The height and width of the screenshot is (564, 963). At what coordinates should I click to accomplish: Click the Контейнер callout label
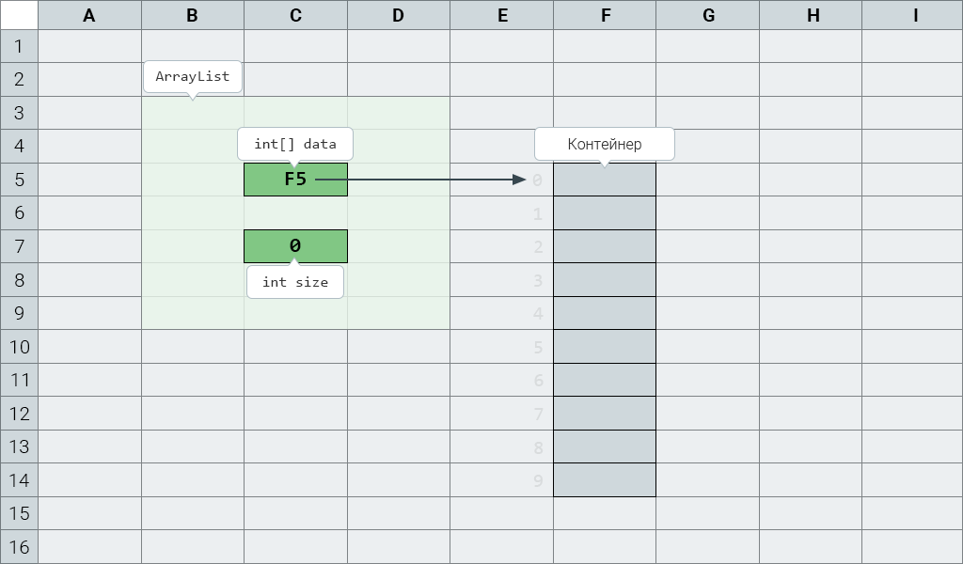(x=605, y=144)
